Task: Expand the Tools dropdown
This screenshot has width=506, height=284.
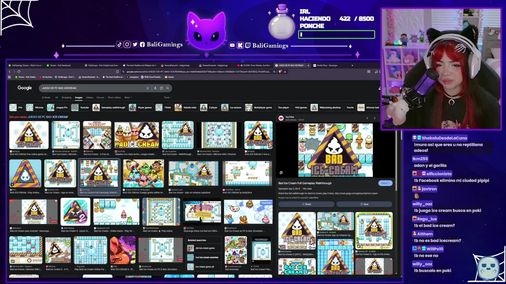Action: pos(167,97)
